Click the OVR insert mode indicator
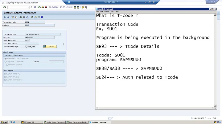Viewport: 222px width, 124px height. [215, 118]
